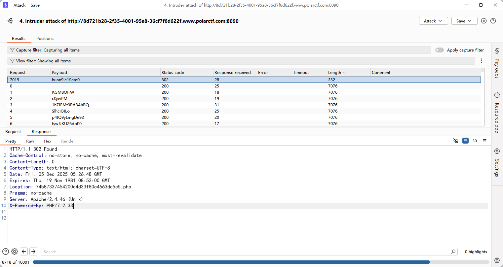Expand the Save dropdown button
Screen dimensions: 503x267
464,21
